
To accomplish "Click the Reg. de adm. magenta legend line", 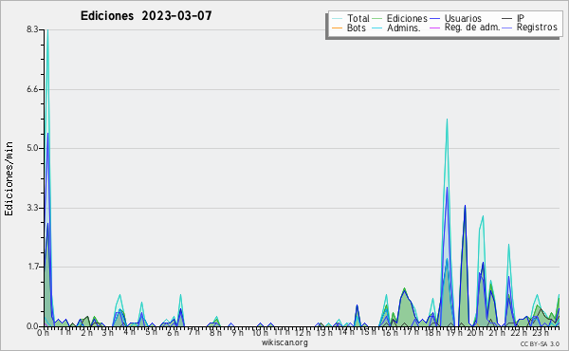I will [434, 28].
